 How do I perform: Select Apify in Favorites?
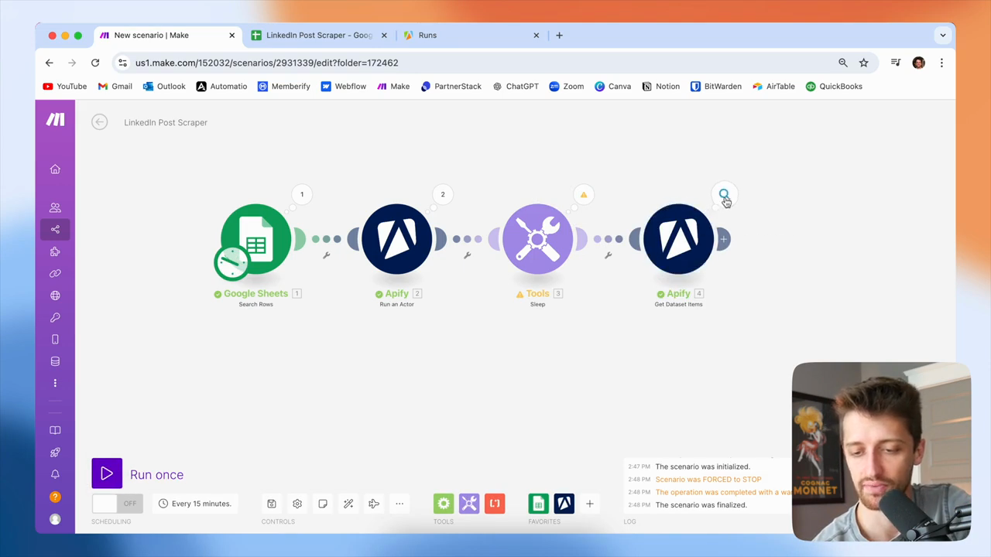click(564, 504)
